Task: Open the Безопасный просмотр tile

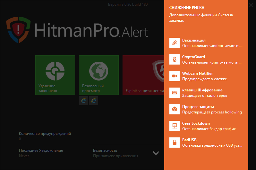Action: point(99,75)
